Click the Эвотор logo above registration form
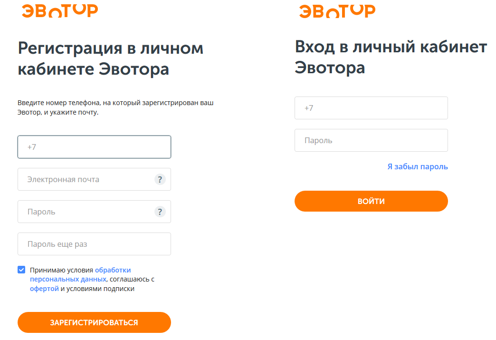 click(x=59, y=10)
